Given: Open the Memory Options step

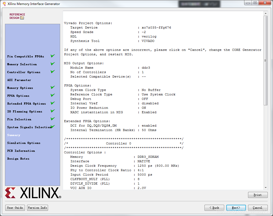Looking at the screenshot, I should point(20,88).
